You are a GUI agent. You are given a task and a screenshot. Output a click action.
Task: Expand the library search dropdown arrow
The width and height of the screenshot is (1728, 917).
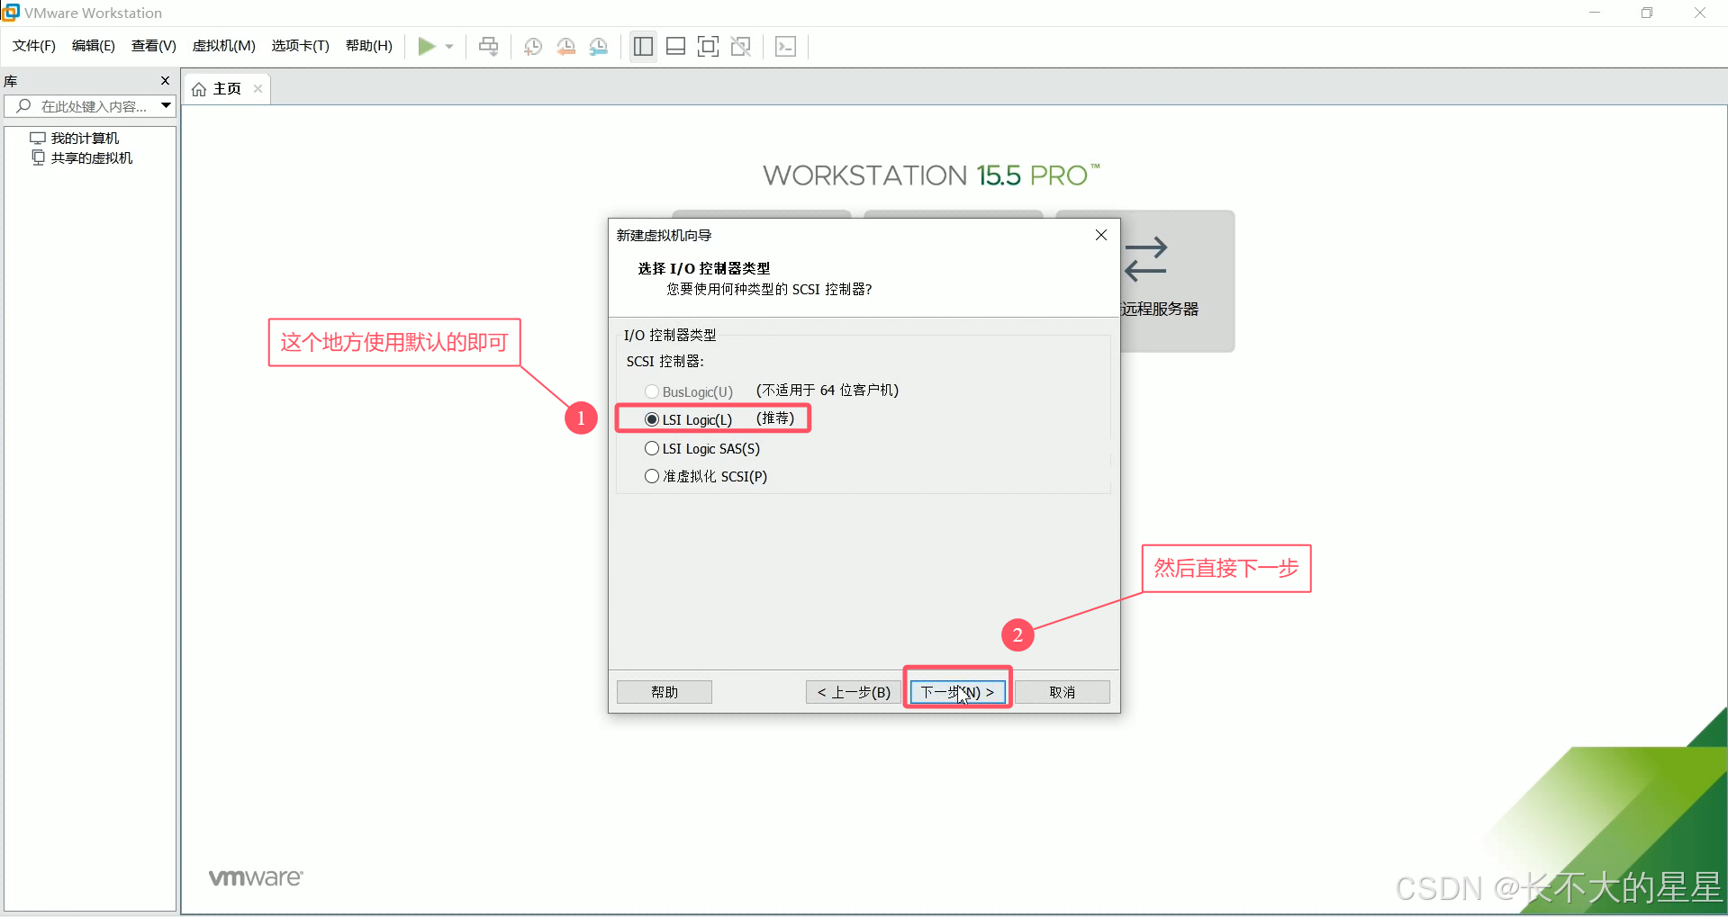pos(166,106)
